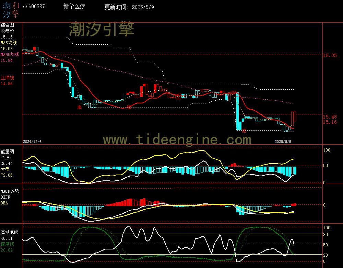The width and height of the screenshot is (343, 268).
Task: Click the 18.05 price axis label
Action: tap(330, 55)
